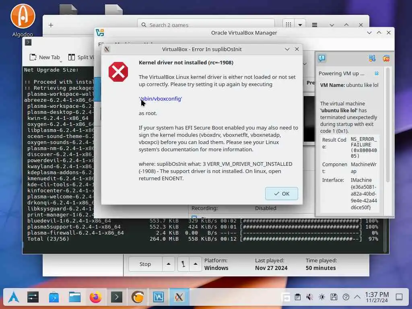Switch to Firefox in the taskbar

[96, 297]
